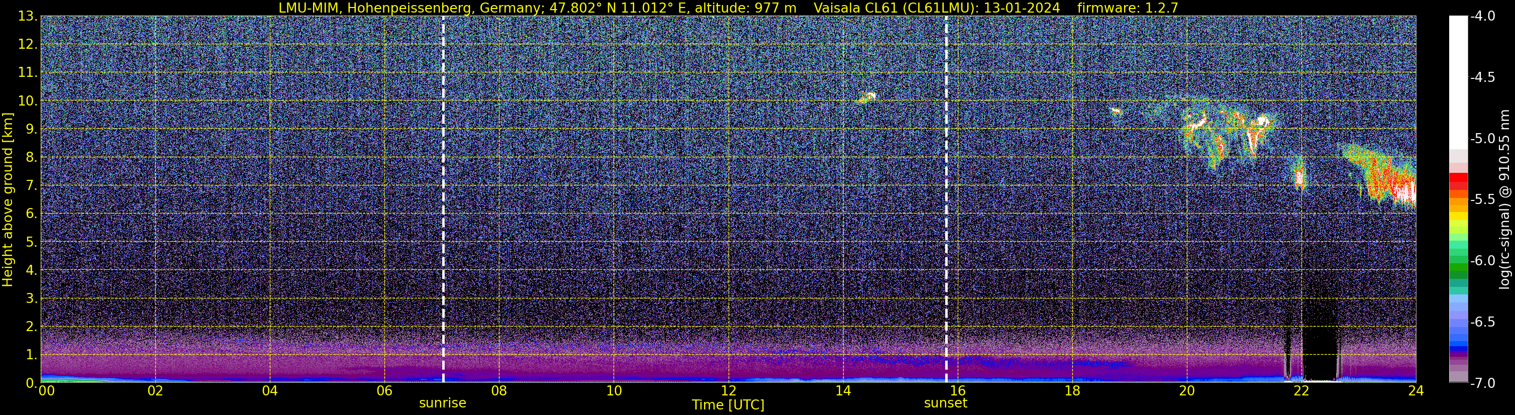Click the 'sunset' label below the time axis
Screen dimensions: 1515x415
click(946, 403)
